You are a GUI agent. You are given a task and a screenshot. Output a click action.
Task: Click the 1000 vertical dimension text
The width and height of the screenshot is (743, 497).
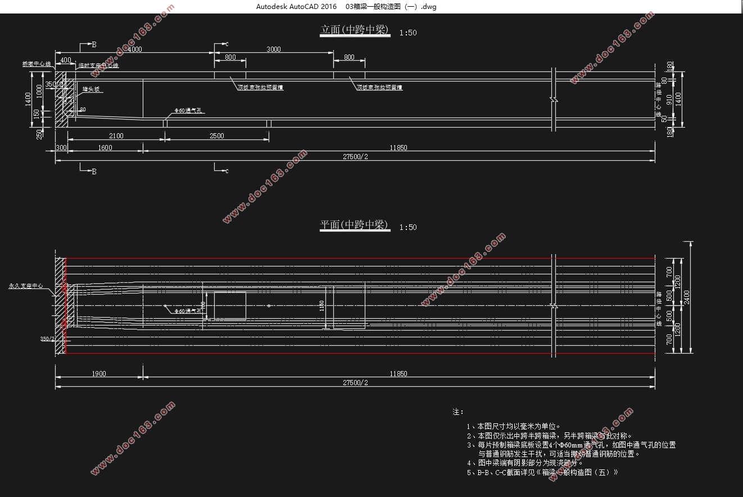click(x=38, y=92)
